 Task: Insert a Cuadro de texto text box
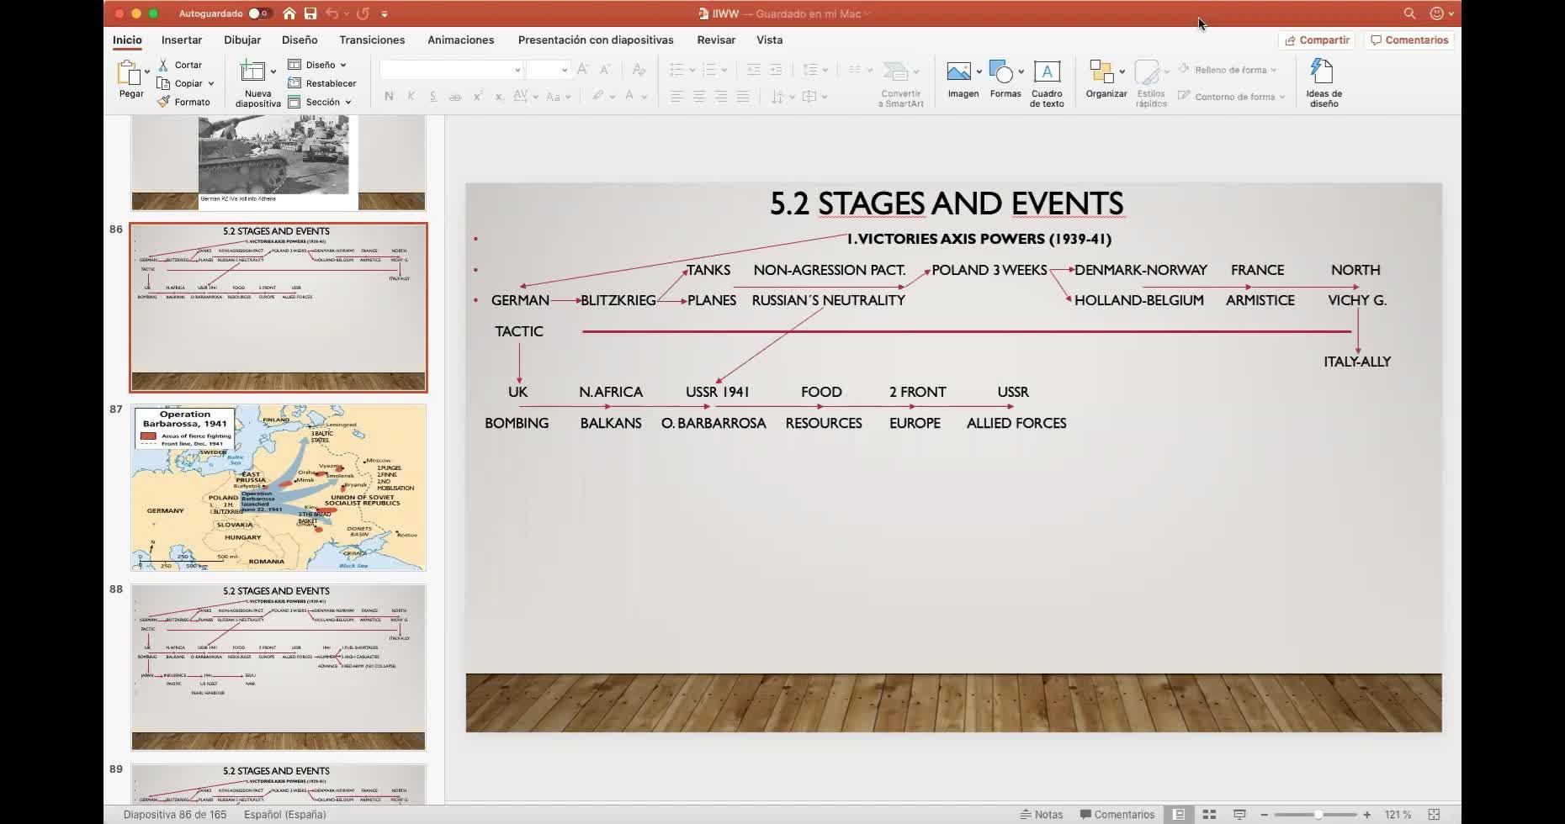coord(1047,72)
